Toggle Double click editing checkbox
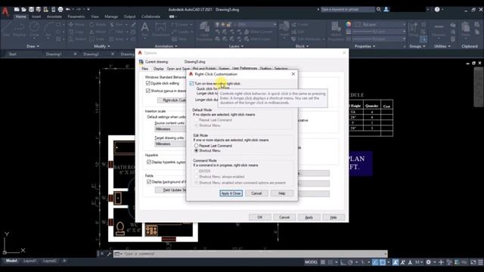Image resolution: width=484 pixels, height=272 pixels. [148, 83]
